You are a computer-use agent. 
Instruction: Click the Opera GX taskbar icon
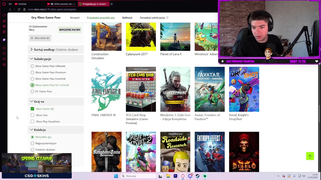(183, 176)
